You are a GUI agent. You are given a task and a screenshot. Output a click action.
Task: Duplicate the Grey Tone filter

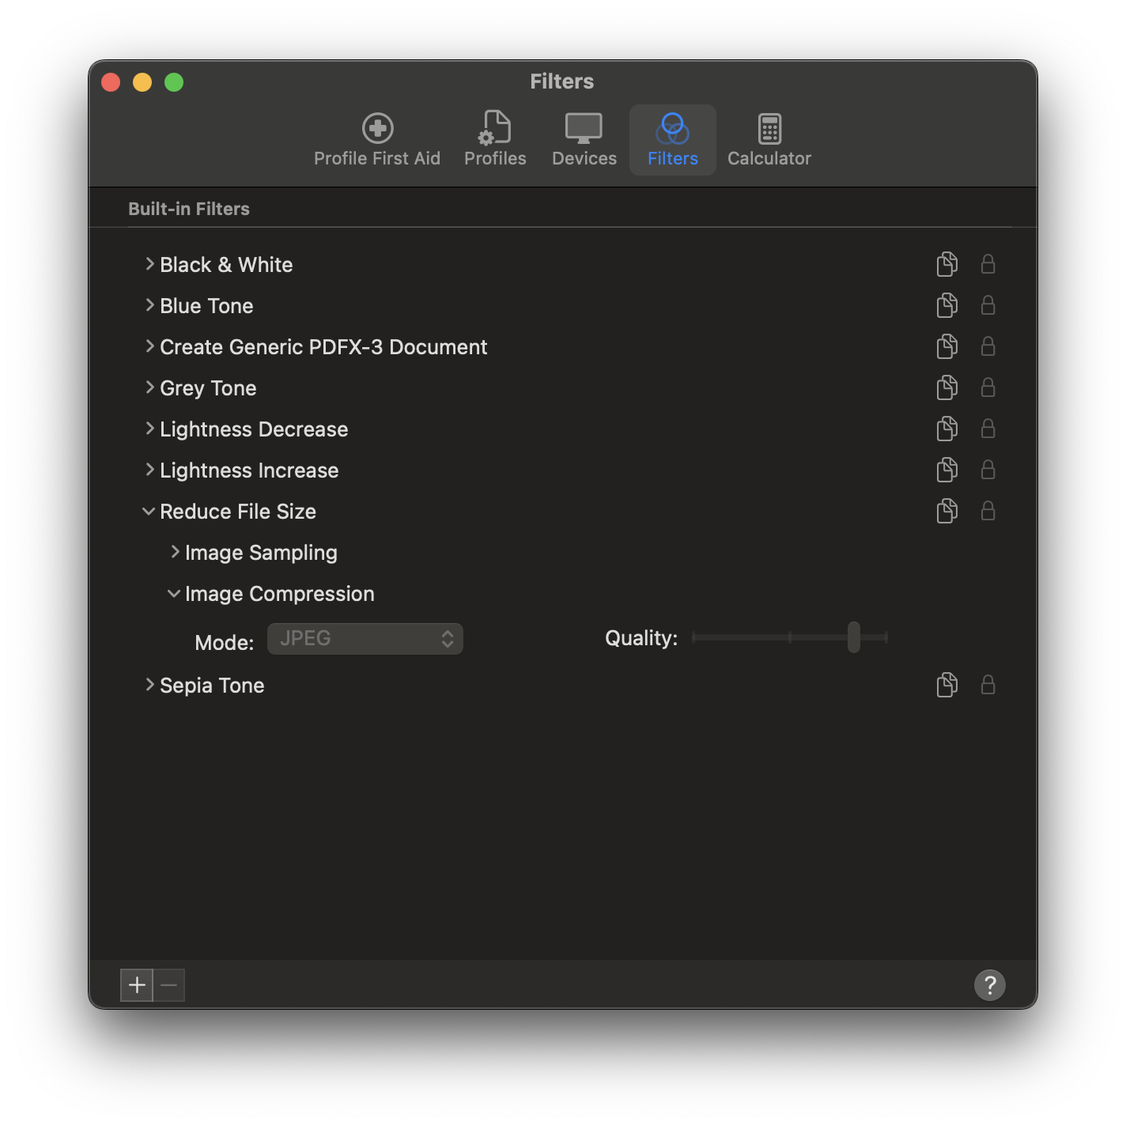tap(947, 387)
